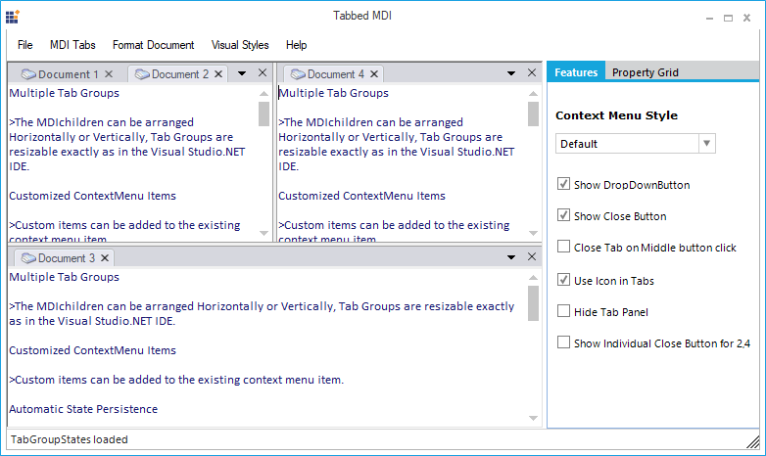Click the Document 3 tab icon
Image resolution: width=766 pixels, height=456 pixels.
[28, 257]
